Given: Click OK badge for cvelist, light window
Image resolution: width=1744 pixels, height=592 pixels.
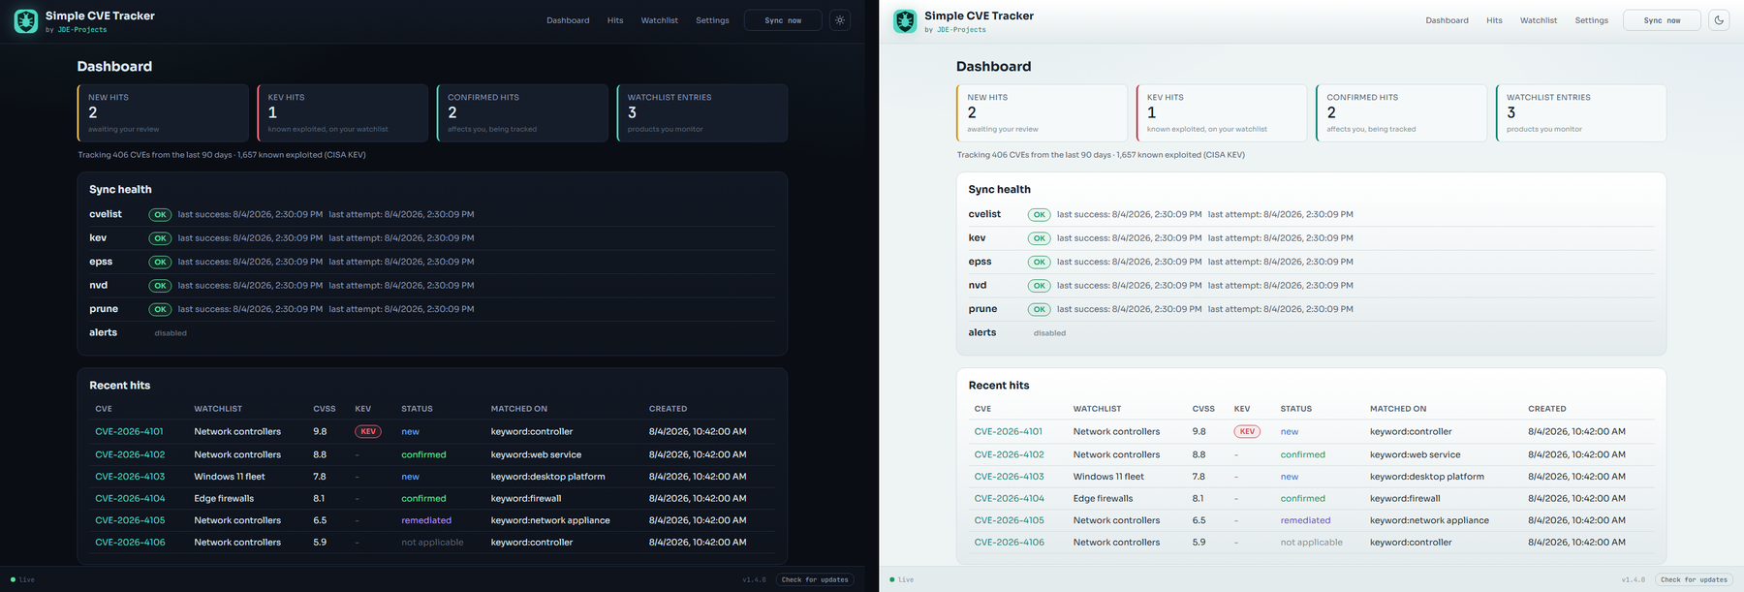Looking at the screenshot, I should coord(1039,215).
